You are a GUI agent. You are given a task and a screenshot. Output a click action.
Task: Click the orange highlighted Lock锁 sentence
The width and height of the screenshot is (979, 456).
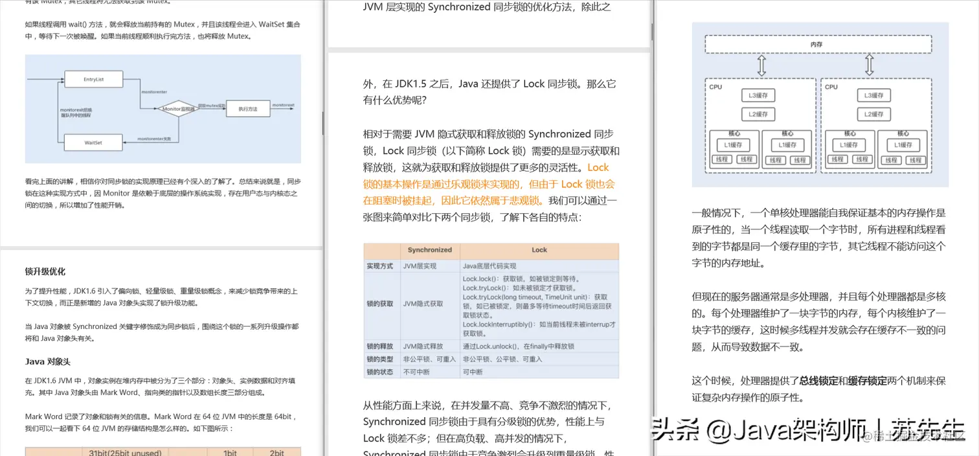coord(489,184)
